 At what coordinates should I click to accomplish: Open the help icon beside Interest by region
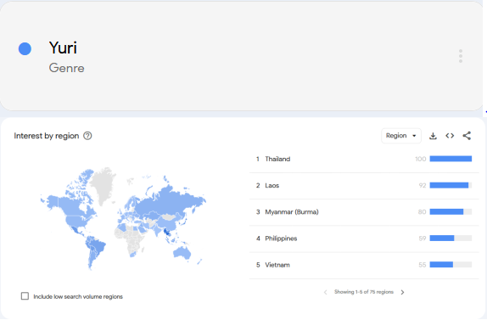[x=87, y=136]
